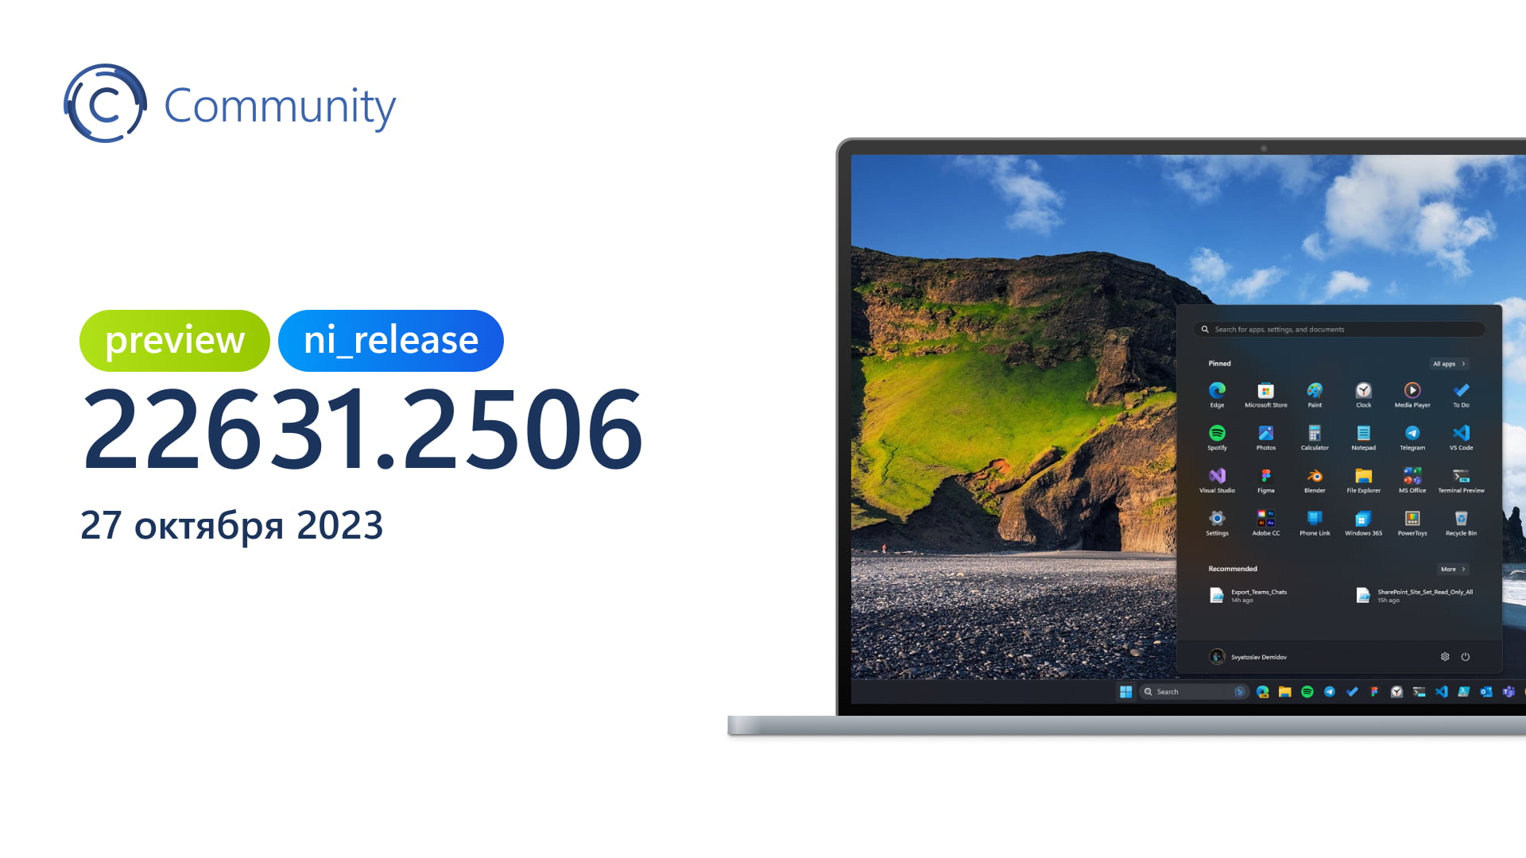Click Svyatoslav Demislov account menu
This screenshot has width=1526, height=858.
1250,657
